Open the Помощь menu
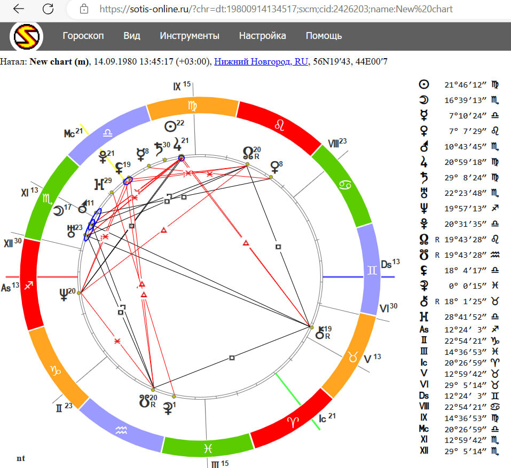Screen dimensions: 511x468 point(324,36)
